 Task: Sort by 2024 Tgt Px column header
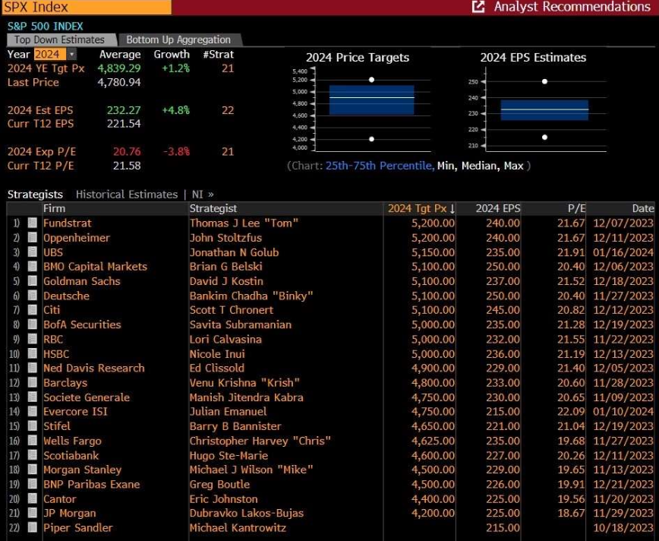420,209
